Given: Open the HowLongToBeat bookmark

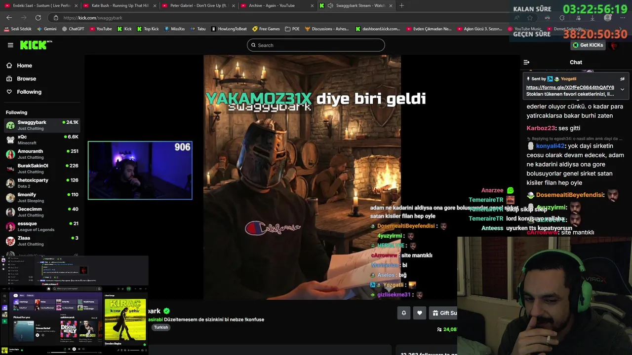Looking at the screenshot, I should [x=229, y=29].
